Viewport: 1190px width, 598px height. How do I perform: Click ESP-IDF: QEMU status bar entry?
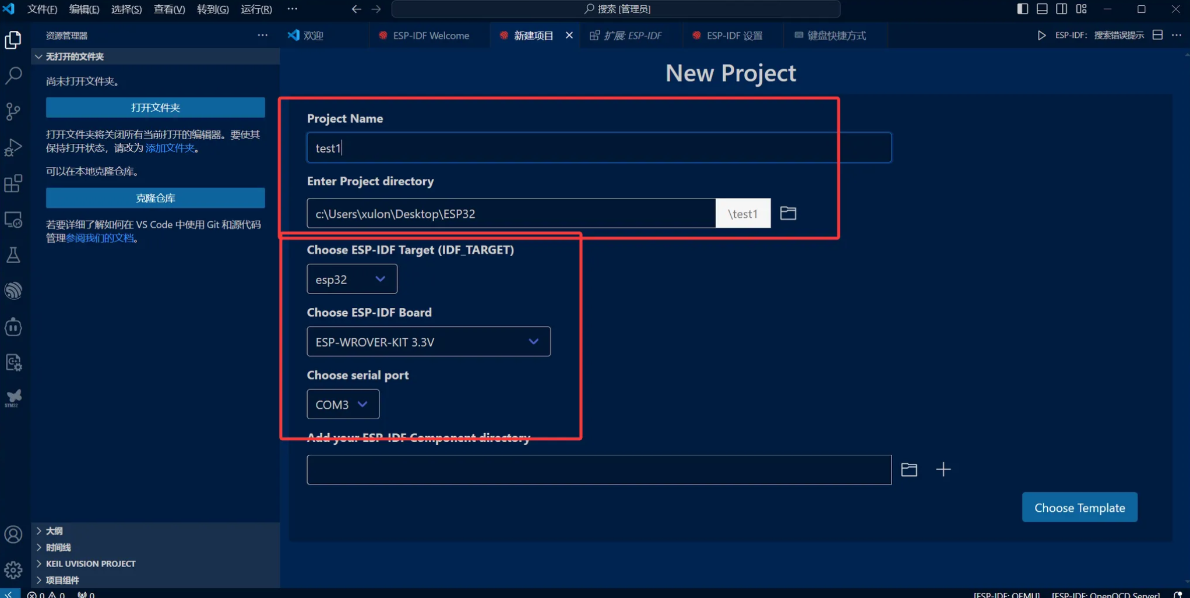(x=1006, y=595)
